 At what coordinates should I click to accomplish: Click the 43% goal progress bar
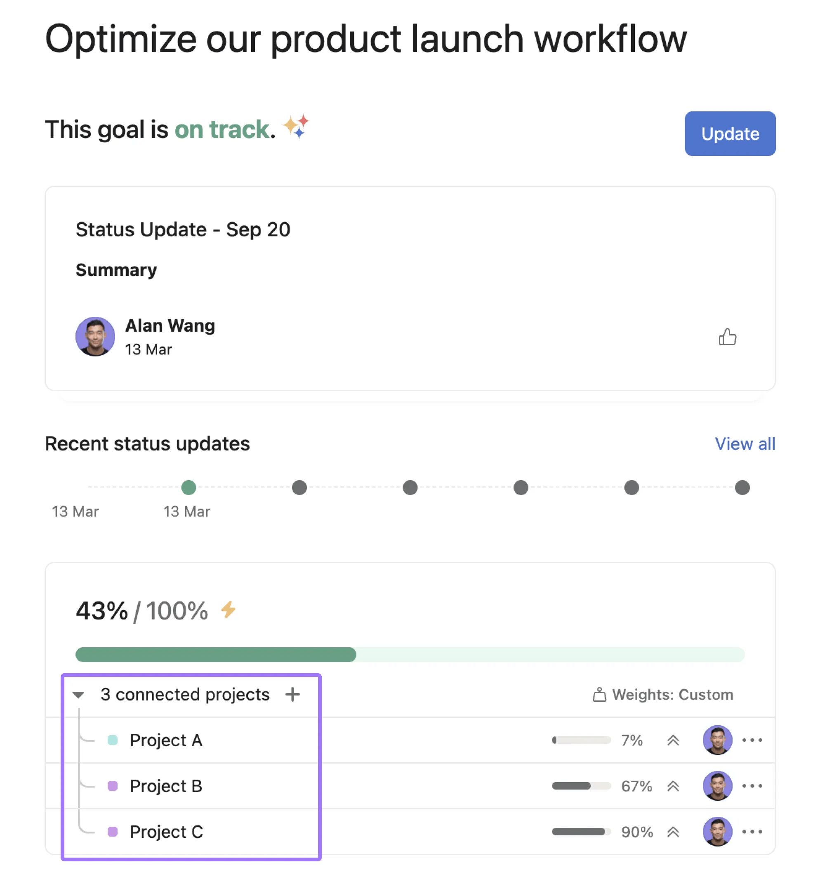click(x=410, y=654)
